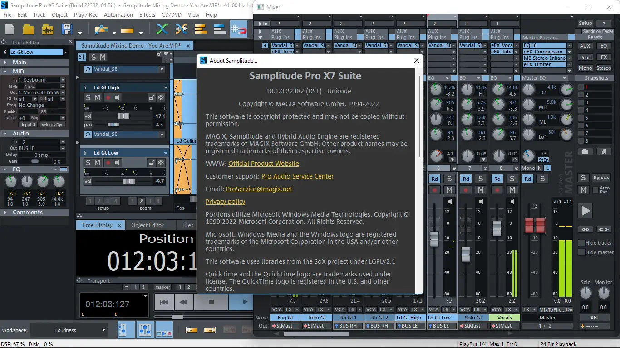This screenshot has width=620, height=348.
Task: Open the CD/DVD menu
Action: tap(172, 14)
